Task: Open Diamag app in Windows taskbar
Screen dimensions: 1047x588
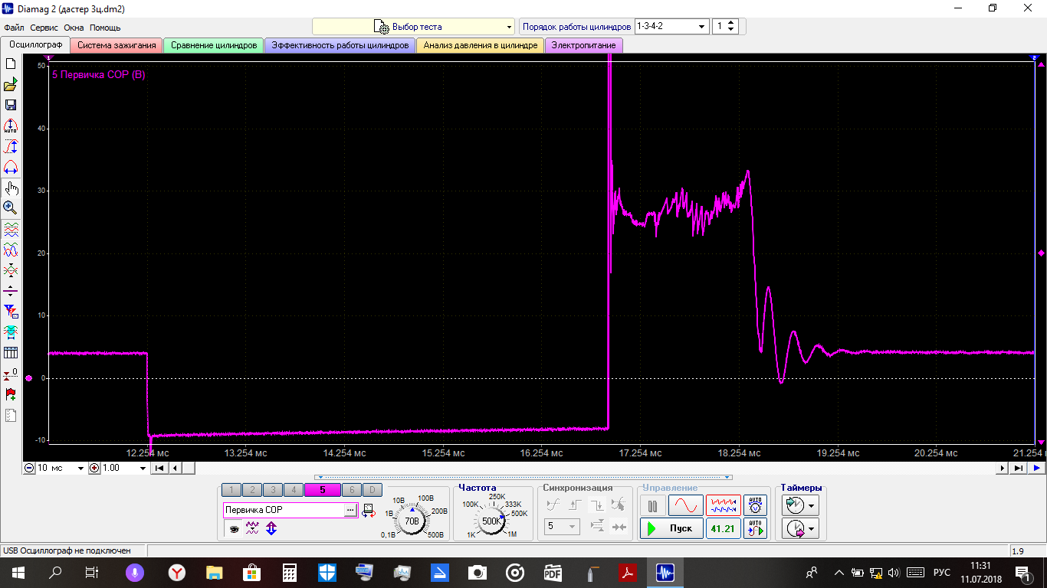Action: click(x=665, y=572)
